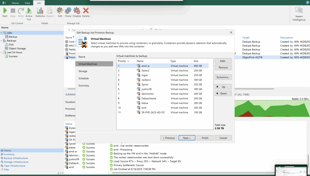Move selected VM Down in priority
Image resolution: width=310 pixels, height=176 pixels.
[x=223, y=93]
